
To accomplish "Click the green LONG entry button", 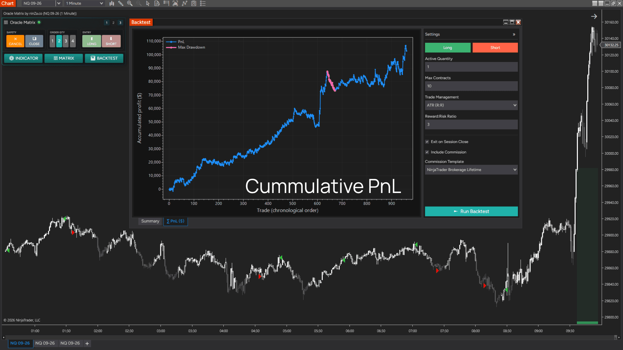I will pyautogui.click(x=92, y=41).
